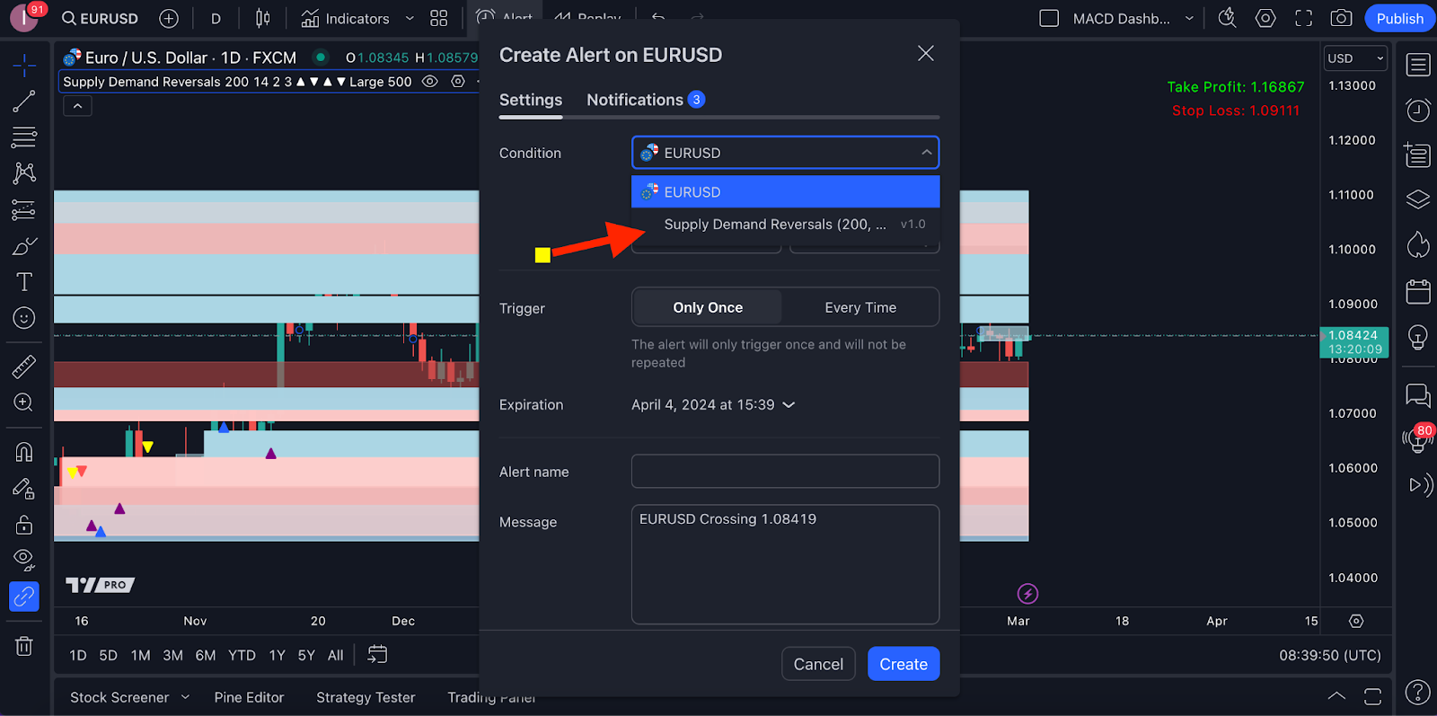This screenshot has width=1437, height=716.
Task: Choose Supply Demand Reversals condition option
Action: click(786, 224)
